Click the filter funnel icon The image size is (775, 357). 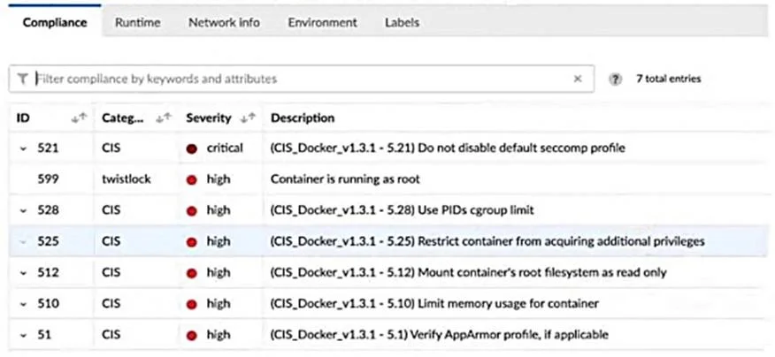point(22,79)
